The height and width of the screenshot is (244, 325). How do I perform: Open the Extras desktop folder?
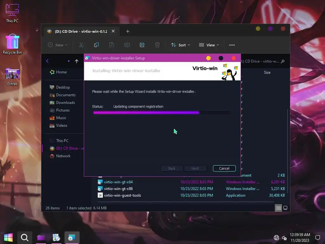pos(12,77)
